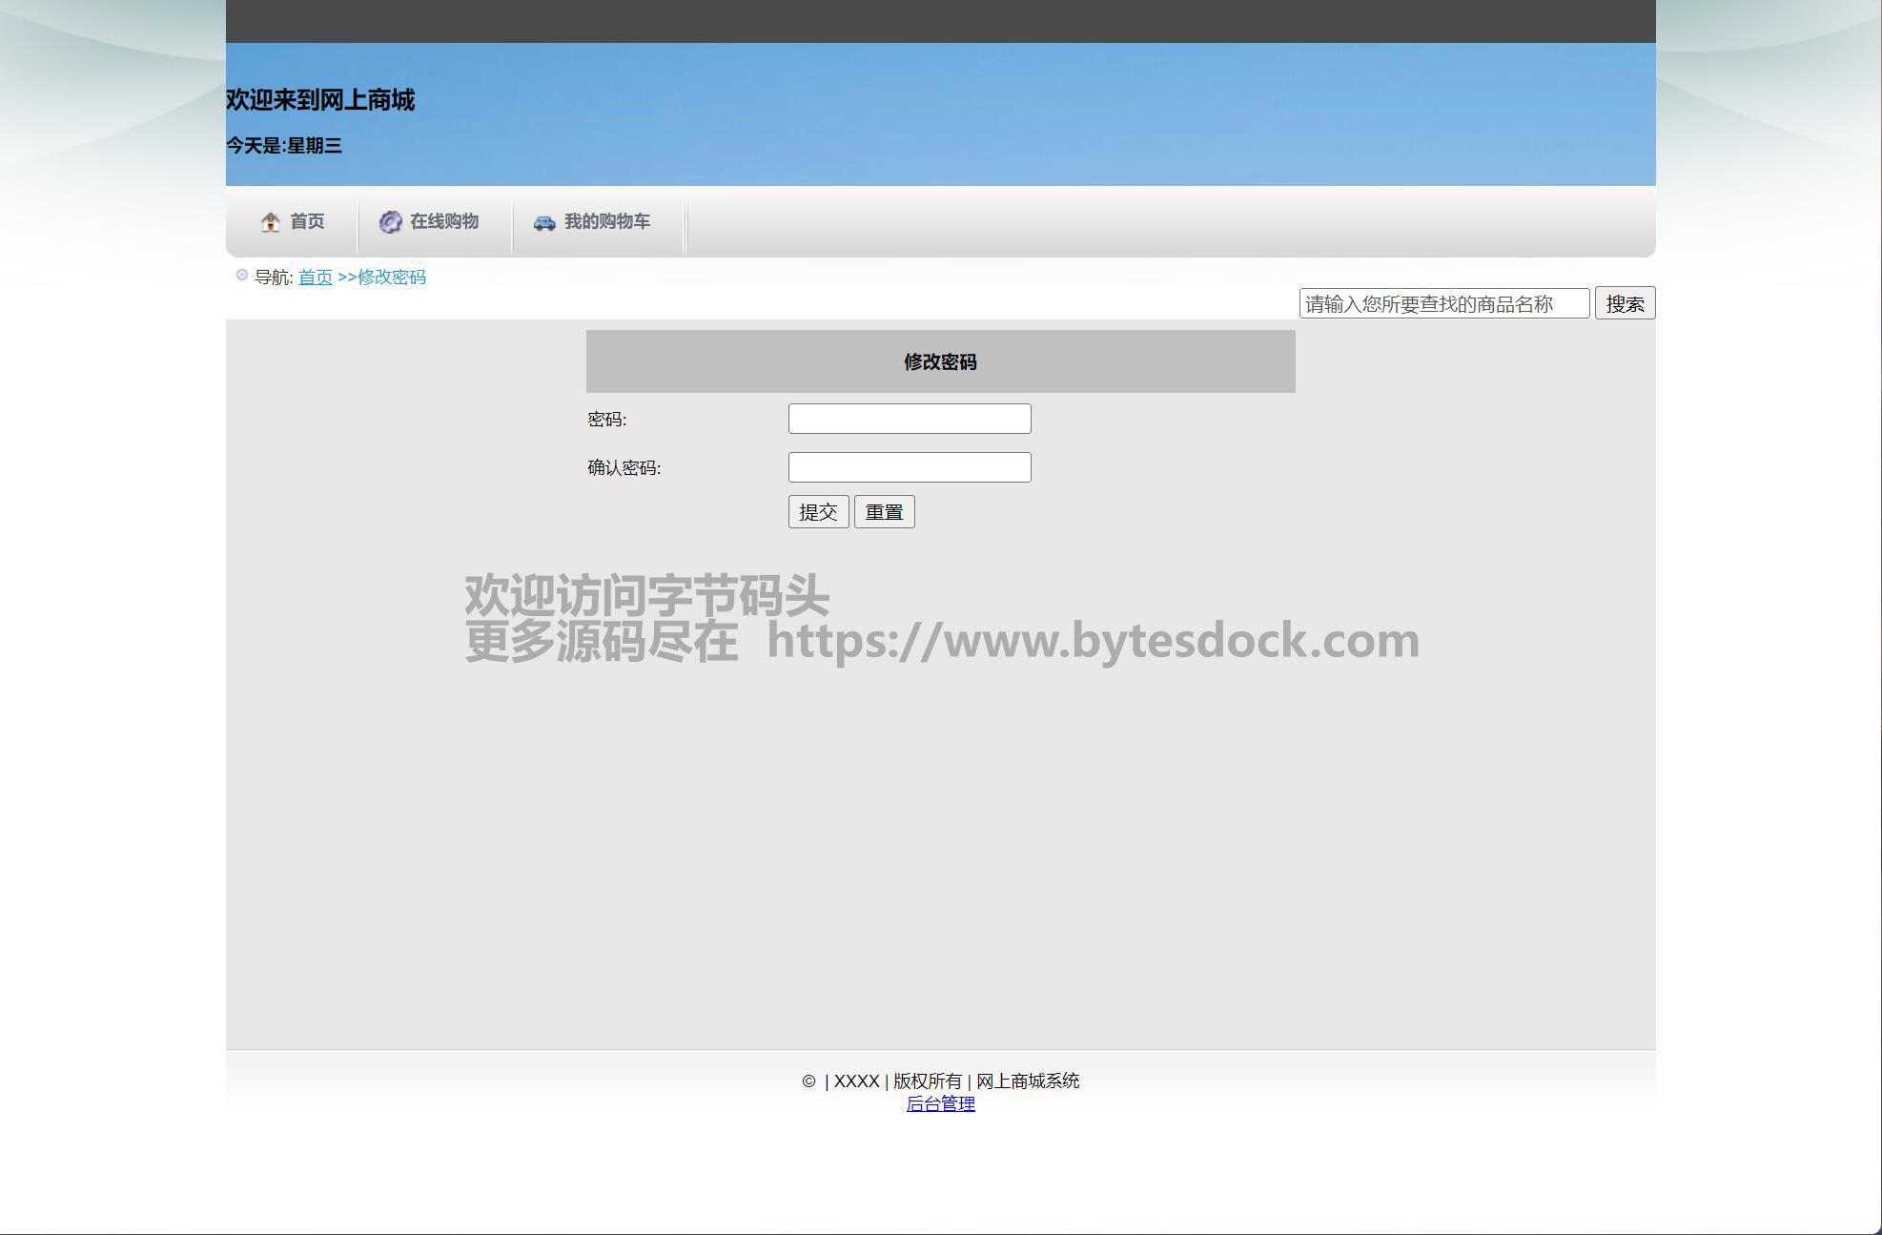
Task: Click the 修改密码 breadcrumb text
Action: click(391, 278)
